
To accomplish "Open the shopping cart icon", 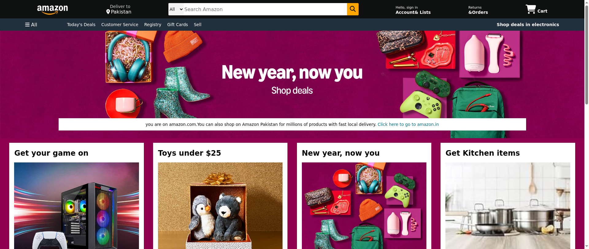I will click(531, 9).
